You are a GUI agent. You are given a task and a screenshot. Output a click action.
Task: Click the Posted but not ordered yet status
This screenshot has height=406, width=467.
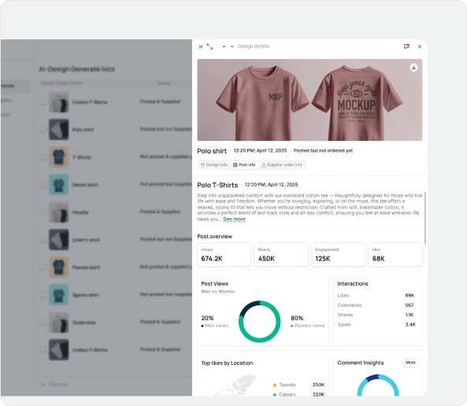click(323, 150)
